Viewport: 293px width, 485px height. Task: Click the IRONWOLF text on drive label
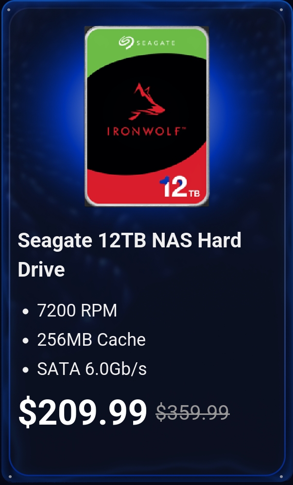pos(143,131)
